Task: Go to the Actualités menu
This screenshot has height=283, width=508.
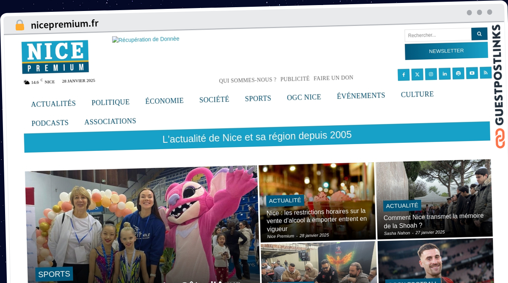Action: click(x=53, y=103)
